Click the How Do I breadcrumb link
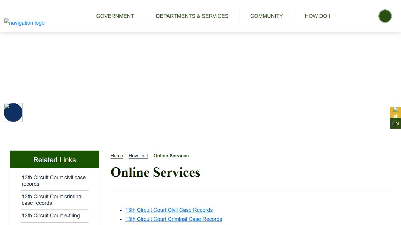The width and height of the screenshot is (401, 225). pos(138,156)
